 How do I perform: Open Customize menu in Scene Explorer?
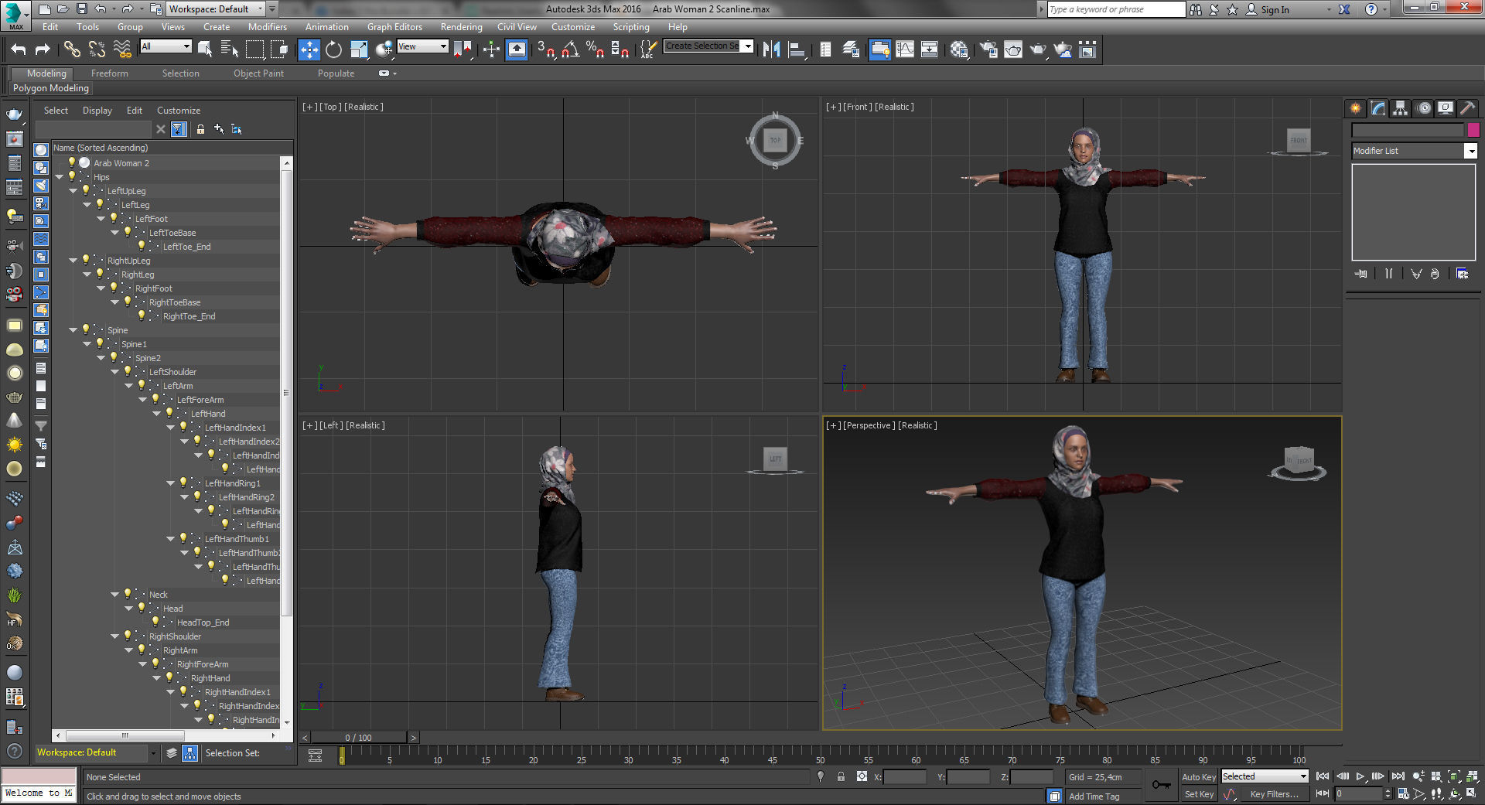tap(179, 111)
